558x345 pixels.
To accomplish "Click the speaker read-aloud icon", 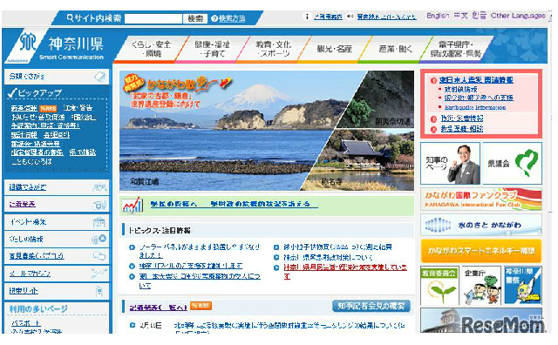I will (350, 17).
